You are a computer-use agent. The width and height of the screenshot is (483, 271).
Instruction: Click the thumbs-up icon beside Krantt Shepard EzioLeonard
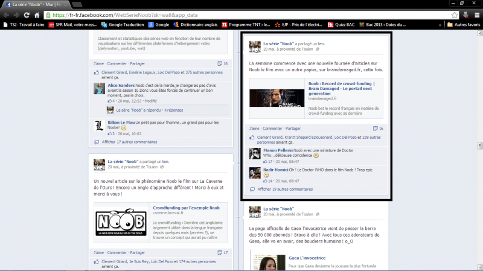pos(252,138)
